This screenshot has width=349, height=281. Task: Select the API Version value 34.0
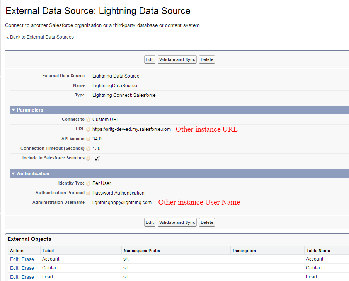click(x=97, y=139)
